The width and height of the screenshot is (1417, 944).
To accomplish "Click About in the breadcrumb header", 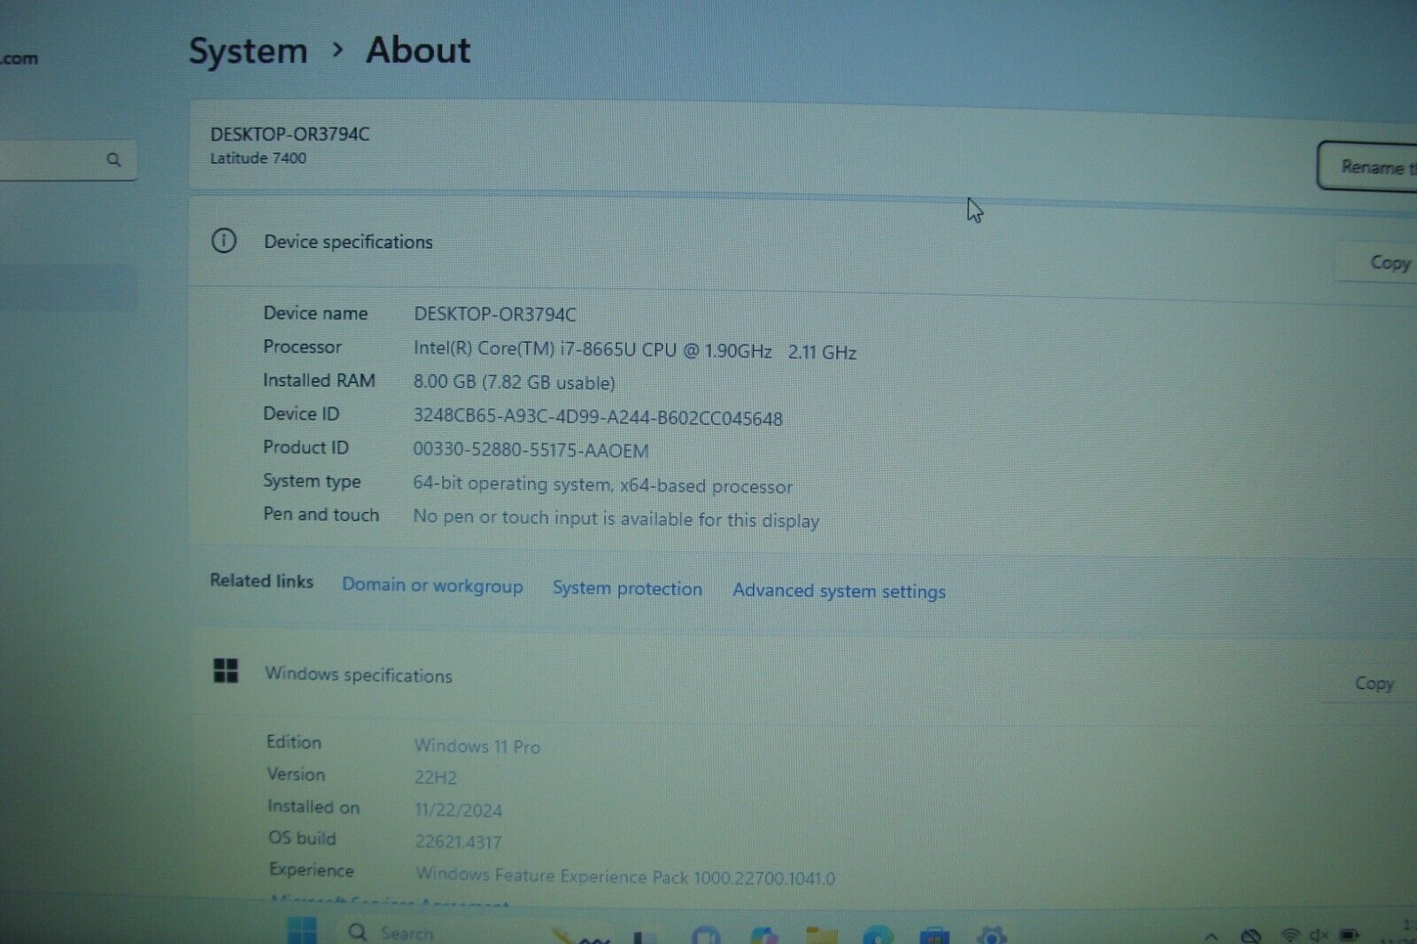I will [417, 51].
